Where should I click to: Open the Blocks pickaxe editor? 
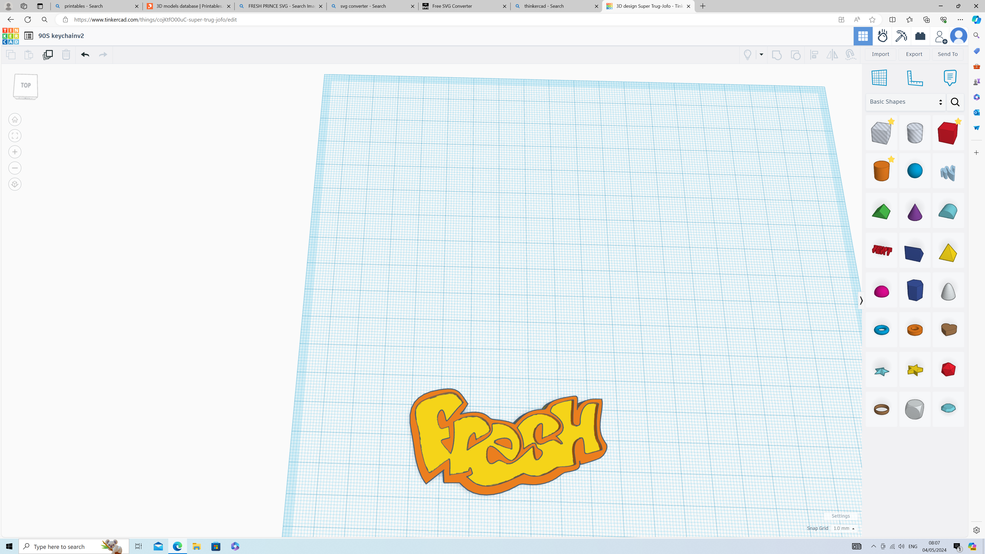[x=901, y=36]
